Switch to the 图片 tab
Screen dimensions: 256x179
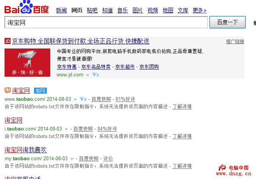pyautogui.click(x=138, y=11)
